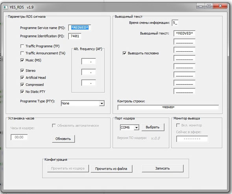The image size is (232, 194).
Task: Click the last output text field
Action: coord(184,91)
